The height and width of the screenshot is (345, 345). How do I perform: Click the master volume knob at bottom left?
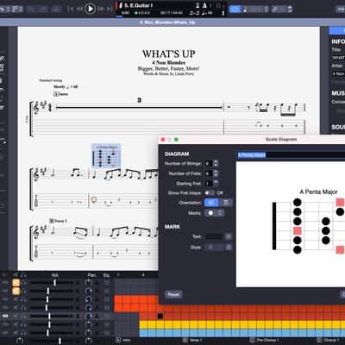click(19, 341)
